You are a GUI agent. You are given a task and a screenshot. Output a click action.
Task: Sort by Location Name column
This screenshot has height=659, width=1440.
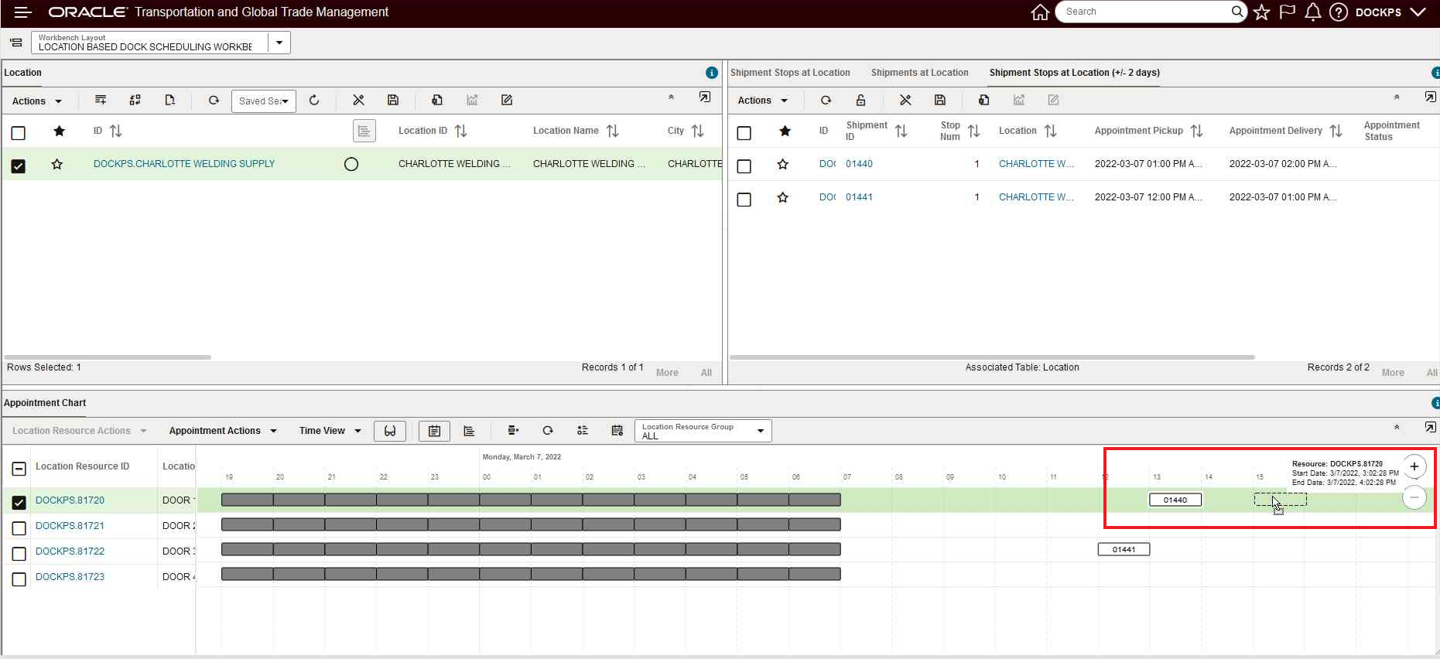[612, 131]
